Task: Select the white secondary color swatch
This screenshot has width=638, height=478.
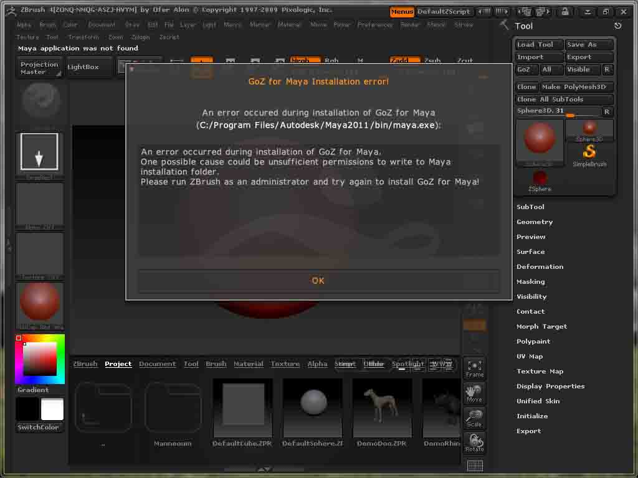Action: pos(52,408)
